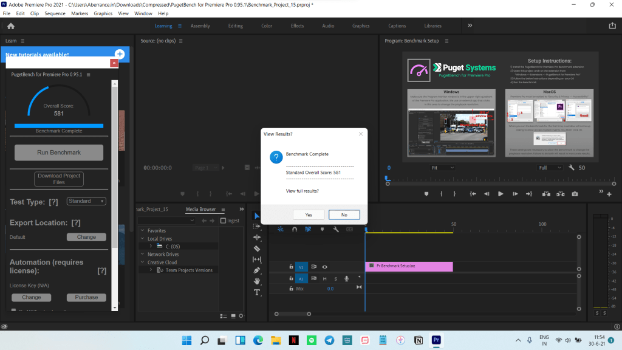Image resolution: width=622 pixels, height=350 pixels.
Task: Click the Run Benchmark button
Action: coord(59,153)
